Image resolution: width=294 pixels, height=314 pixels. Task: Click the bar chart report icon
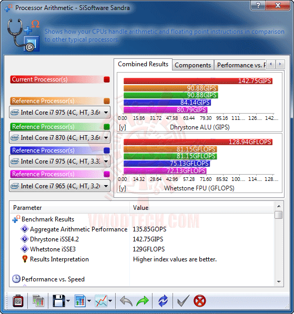click(x=80, y=301)
